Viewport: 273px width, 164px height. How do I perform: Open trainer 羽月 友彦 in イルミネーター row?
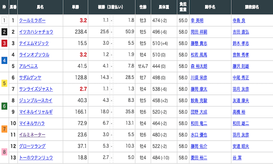(x=241, y=135)
